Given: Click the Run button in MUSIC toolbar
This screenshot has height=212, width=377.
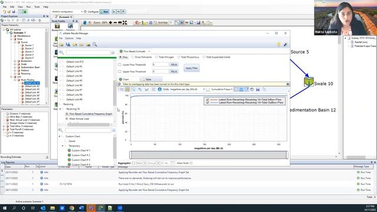Looking at the screenshot, I should pos(104,12).
